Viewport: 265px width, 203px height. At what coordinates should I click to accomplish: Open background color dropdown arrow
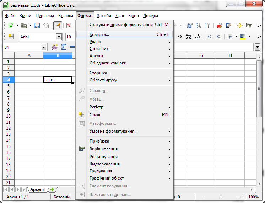[x=249, y=37]
